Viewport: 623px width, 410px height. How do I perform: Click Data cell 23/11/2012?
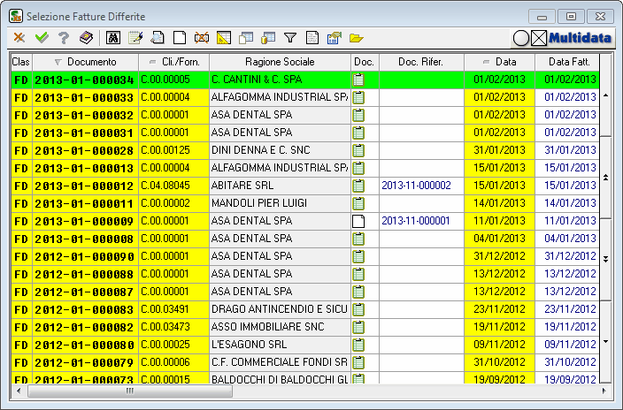click(499, 308)
